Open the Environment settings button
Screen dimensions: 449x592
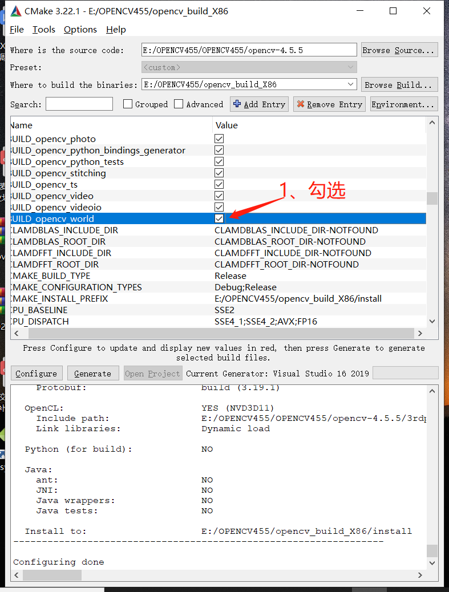point(404,104)
